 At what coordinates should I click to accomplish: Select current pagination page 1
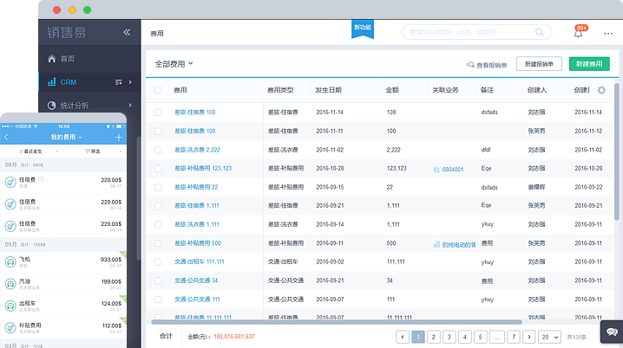[x=418, y=337]
